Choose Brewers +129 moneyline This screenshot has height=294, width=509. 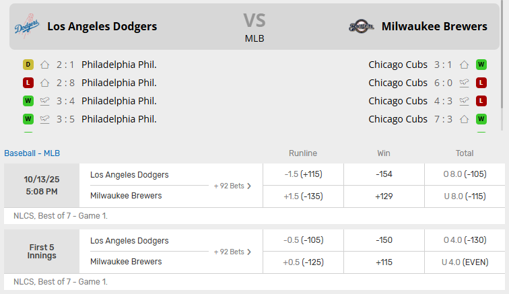384,196
